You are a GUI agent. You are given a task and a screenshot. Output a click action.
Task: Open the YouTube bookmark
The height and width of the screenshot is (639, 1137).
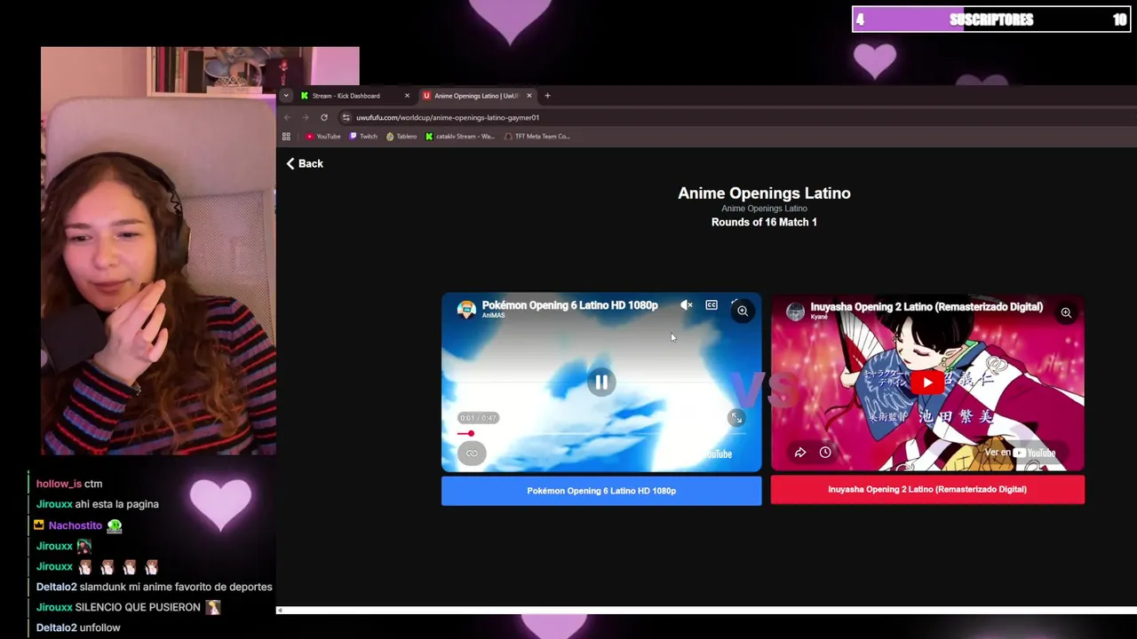click(x=323, y=137)
